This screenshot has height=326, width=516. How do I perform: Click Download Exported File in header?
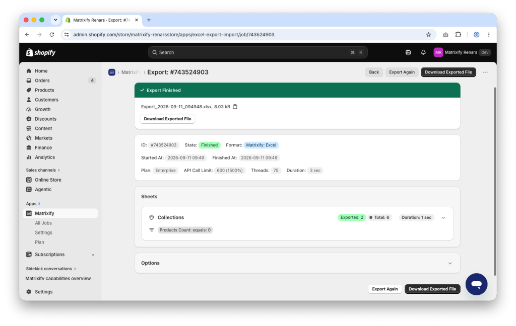(x=448, y=72)
